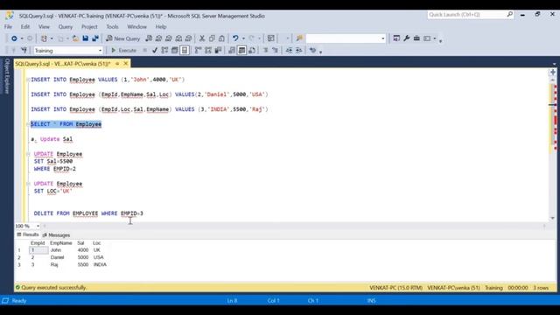The image size is (560, 315).
Task: Uncomment the selected lines icon
Action: click(276, 51)
